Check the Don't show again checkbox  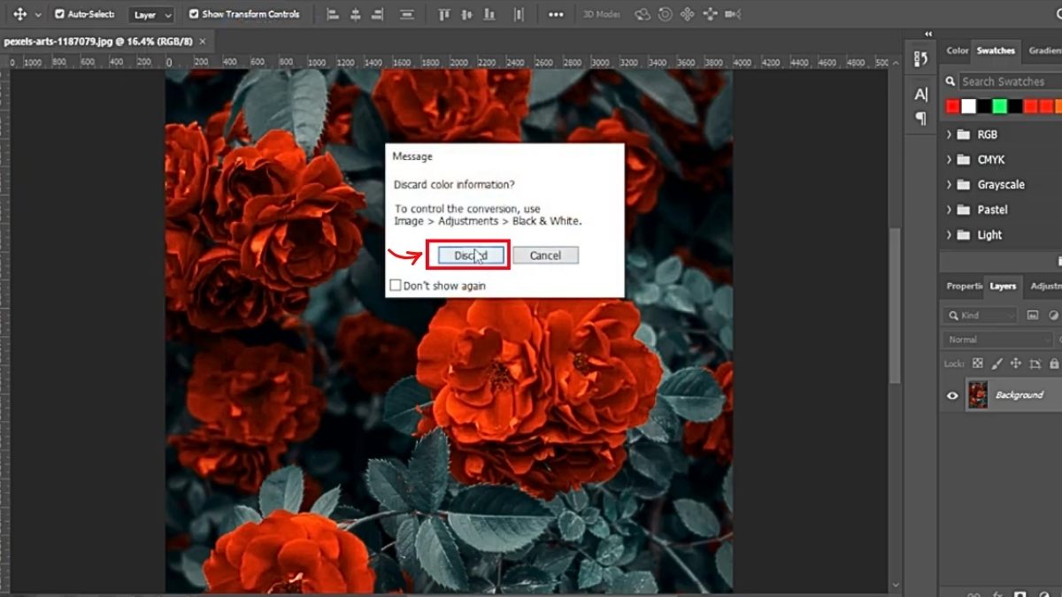click(396, 286)
